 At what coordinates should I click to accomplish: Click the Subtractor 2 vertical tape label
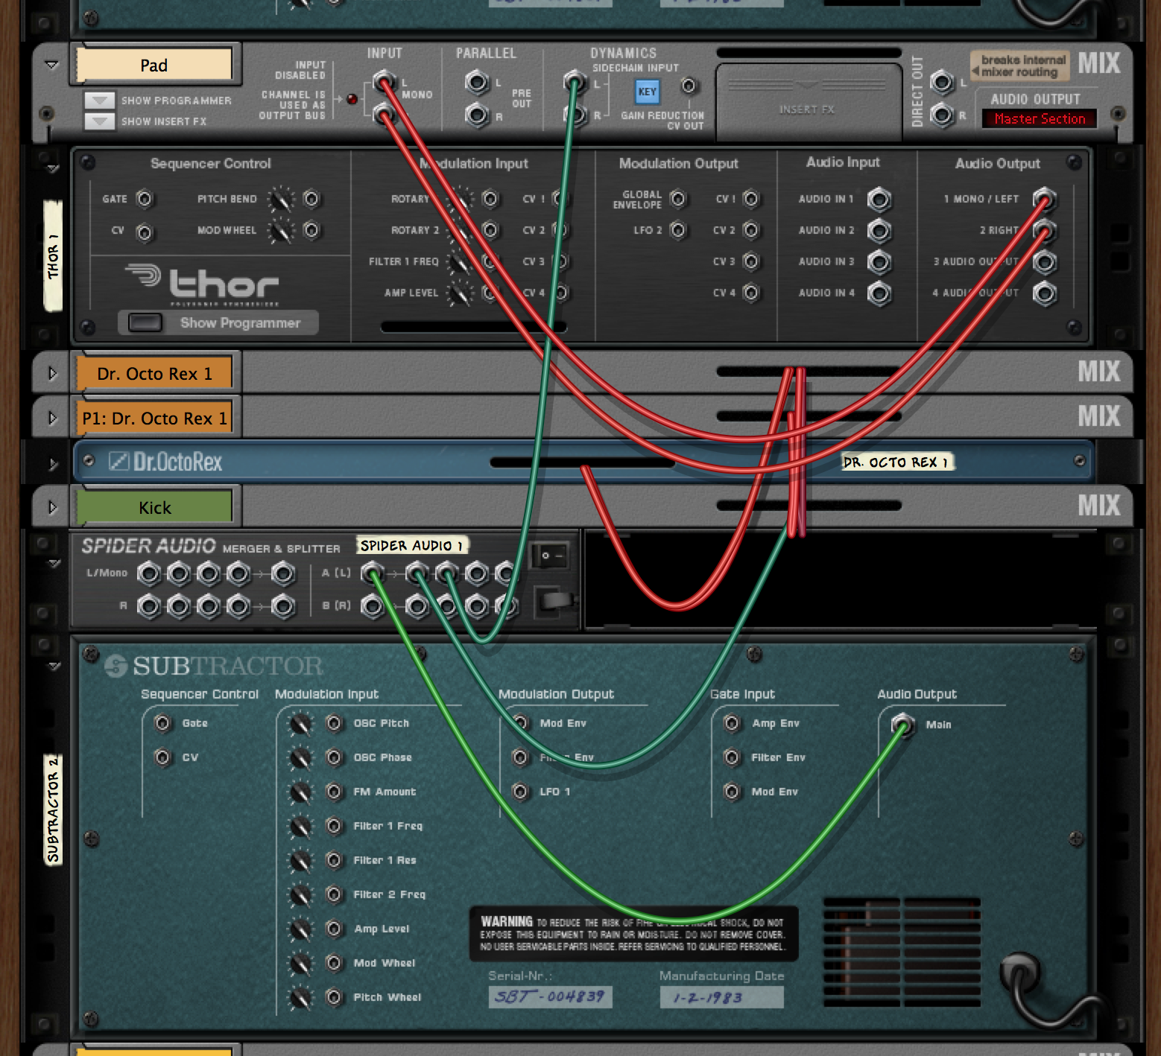click(x=53, y=810)
